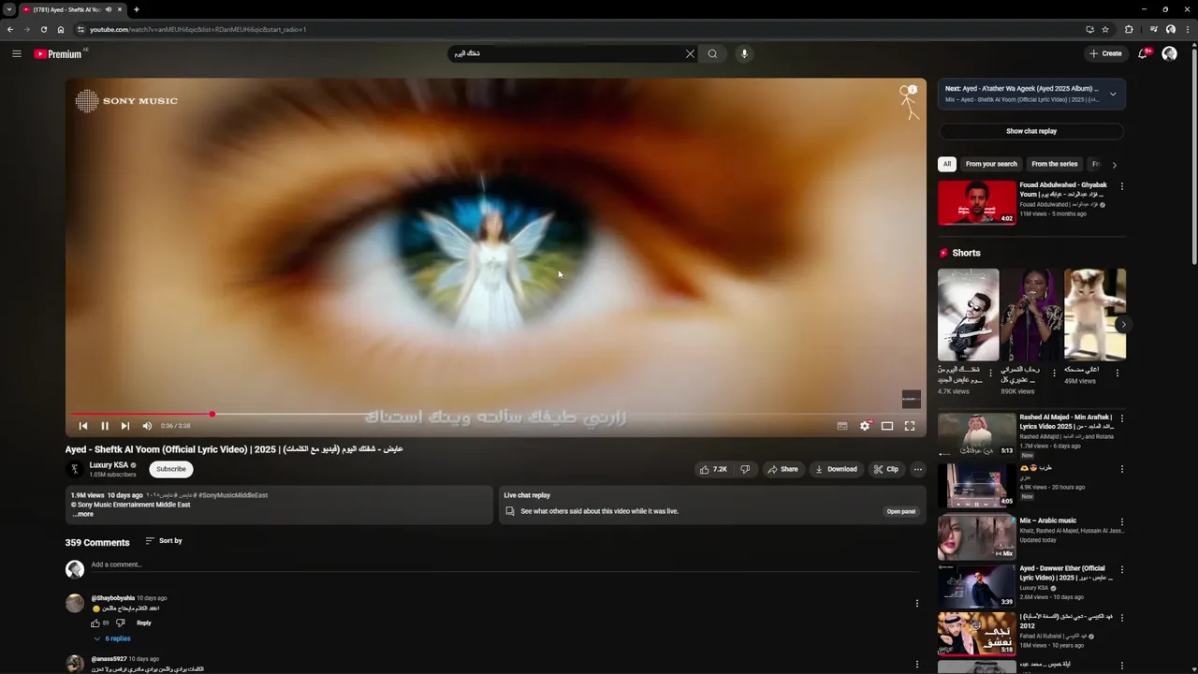
Task: Go to YouTube Premium home logo
Action: [60, 53]
